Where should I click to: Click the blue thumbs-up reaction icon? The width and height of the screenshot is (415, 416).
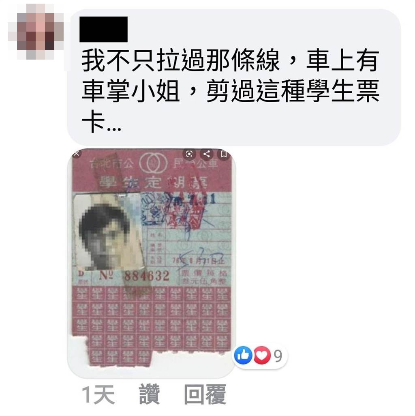[243, 355]
